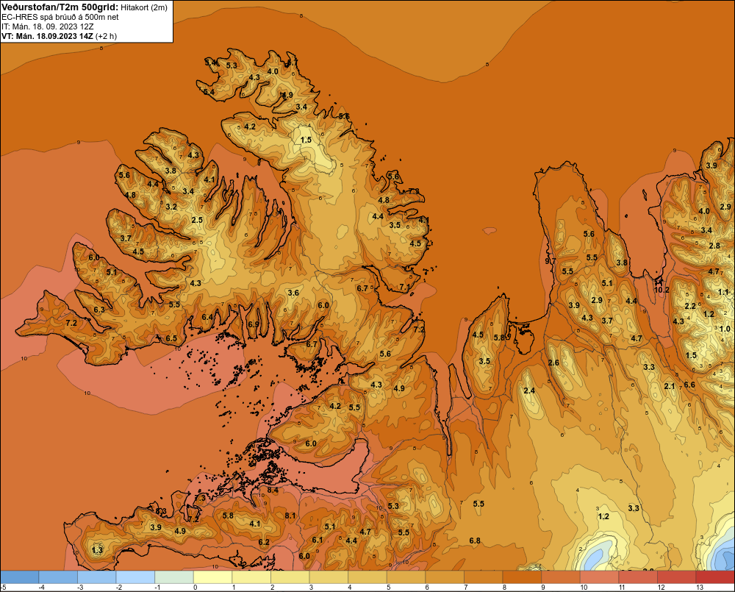735x592 pixels.
Task: Click the '6.1' temperature value on the map
Action: click(318, 540)
